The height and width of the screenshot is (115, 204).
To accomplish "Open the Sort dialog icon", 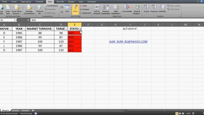I will pos(67,9).
